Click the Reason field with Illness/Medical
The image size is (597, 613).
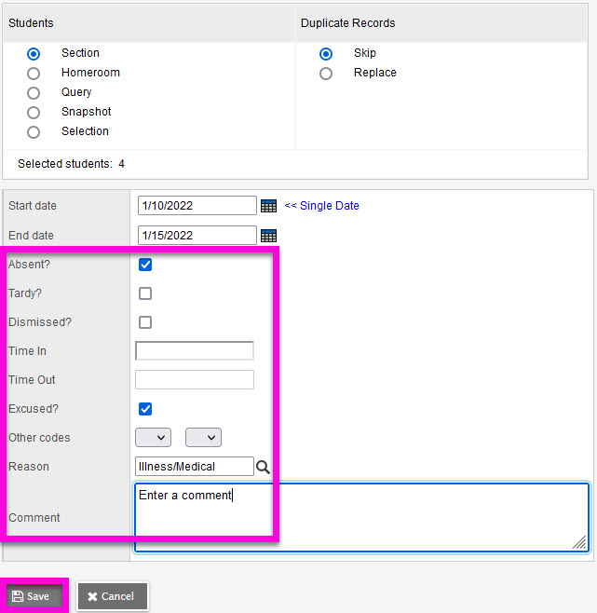click(195, 467)
